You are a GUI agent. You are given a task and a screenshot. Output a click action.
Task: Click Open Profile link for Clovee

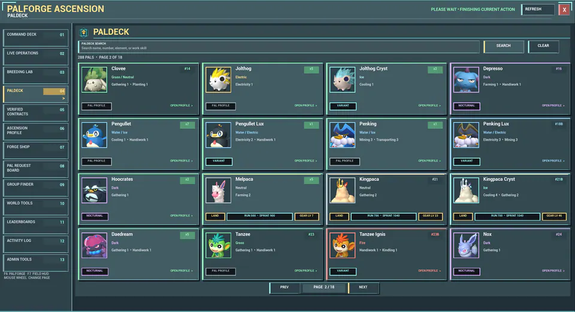181,105
